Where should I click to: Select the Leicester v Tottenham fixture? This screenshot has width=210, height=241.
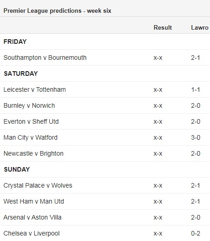click(35, 89)
